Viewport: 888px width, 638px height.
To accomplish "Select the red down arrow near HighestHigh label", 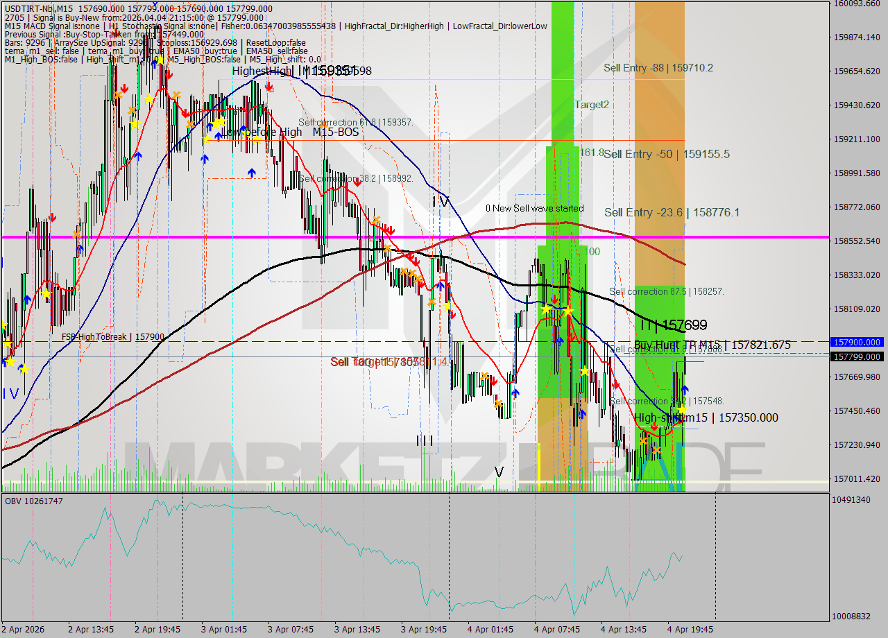I will (269, 86).
